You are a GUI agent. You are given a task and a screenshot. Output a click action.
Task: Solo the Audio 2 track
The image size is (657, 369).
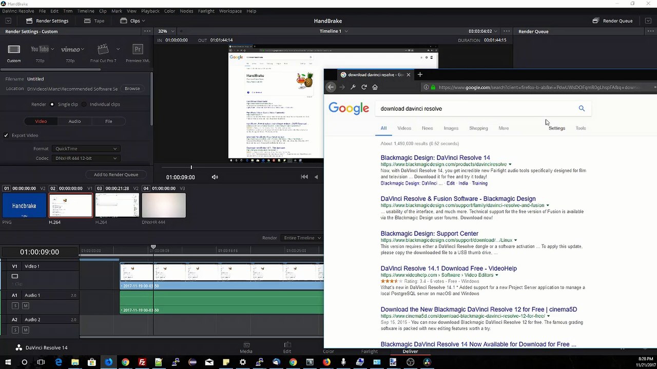pyautogui.click(x=15, y=330)
